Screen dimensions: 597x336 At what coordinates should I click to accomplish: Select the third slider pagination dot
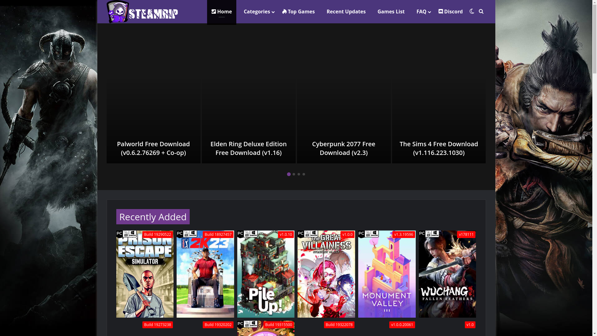299,174
